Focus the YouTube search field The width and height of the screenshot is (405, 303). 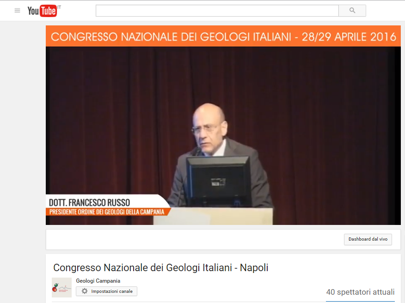coord(217,11)
